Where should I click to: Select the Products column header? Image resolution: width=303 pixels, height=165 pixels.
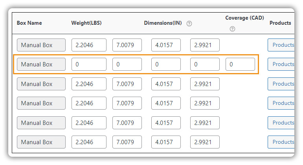click(280, 23)
